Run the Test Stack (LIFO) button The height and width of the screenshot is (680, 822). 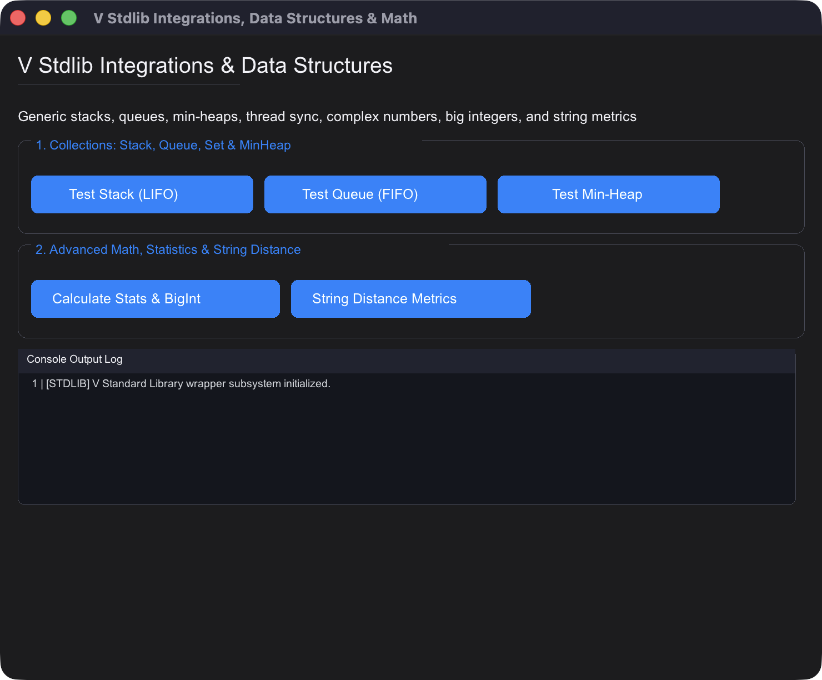pyautogui.click(x=142, y=194)
